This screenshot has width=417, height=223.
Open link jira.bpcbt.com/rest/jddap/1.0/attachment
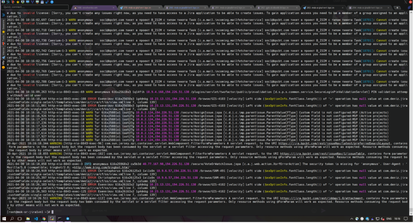pos(321,198)
